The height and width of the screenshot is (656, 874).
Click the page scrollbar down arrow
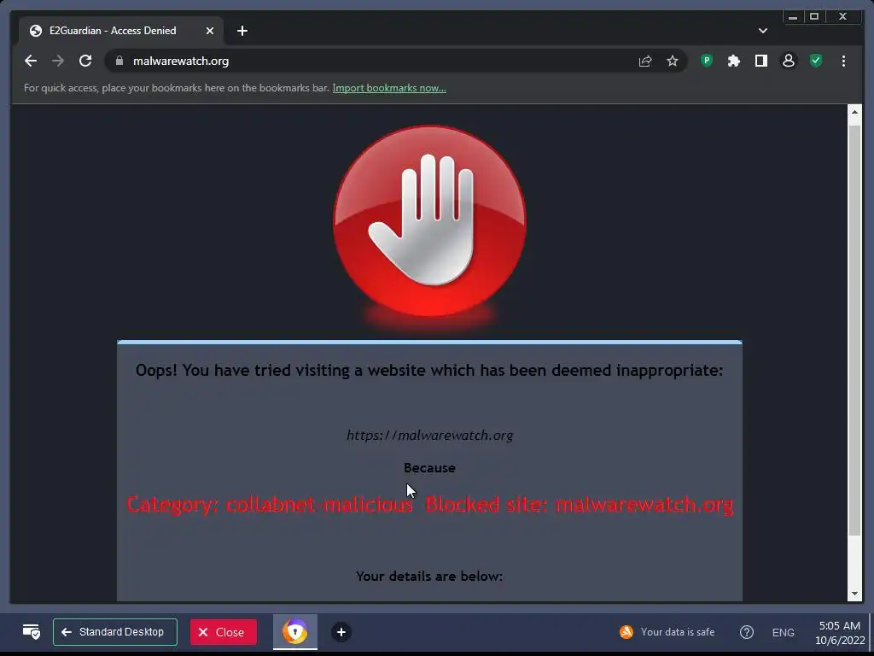(x=854, y=594)
